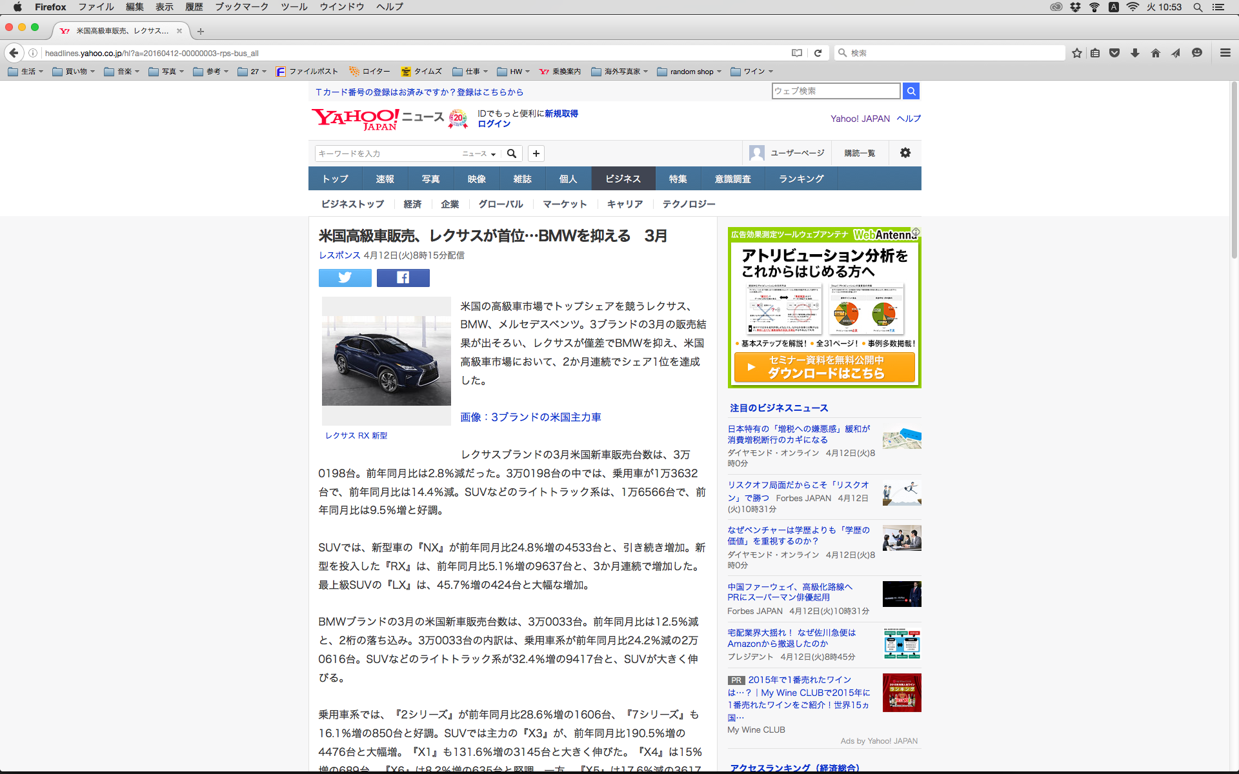Go to Firefox home page icon
The height and width of the screenshot is (774, 1239).
point(1155,53)
